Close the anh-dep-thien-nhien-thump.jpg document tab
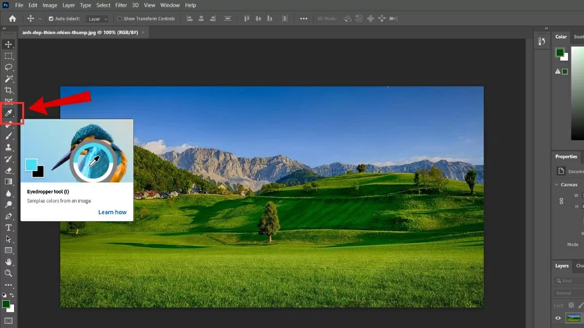 tap(142, 33)
